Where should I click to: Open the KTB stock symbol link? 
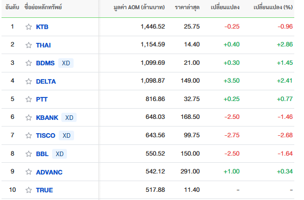coord(42,27)
